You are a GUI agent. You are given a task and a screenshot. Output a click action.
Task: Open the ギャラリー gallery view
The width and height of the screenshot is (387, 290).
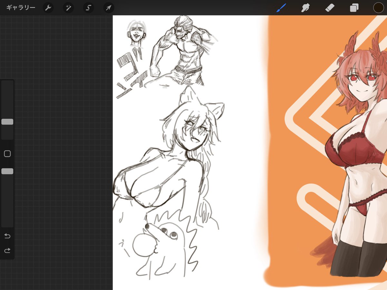click(x=21, y=7)
